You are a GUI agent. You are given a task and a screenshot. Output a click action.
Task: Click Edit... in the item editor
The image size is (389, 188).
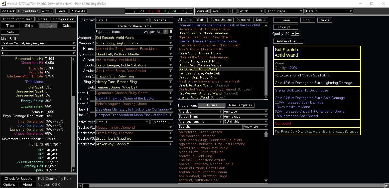tap(308, 20)
